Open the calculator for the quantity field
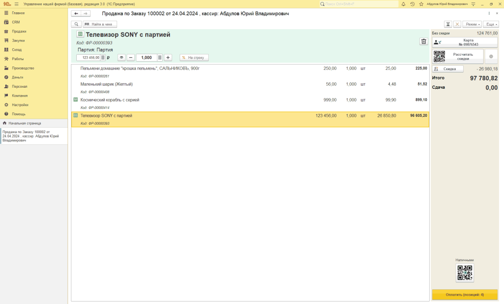Screen dimensions: 504x304 pos(160,58)
